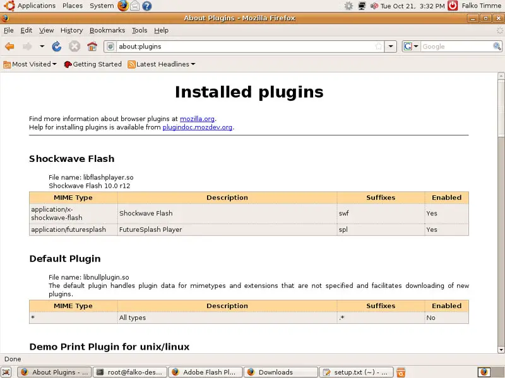Switch to the Adobe Flash Player taskbar window
Image resolution: width=505 pixels, height=378 pixels.
click(206, 372)
